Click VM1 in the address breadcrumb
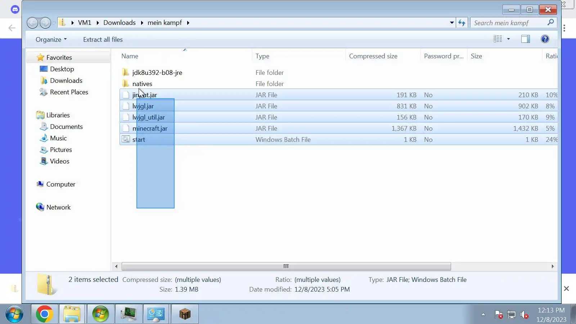 point(85,22)
